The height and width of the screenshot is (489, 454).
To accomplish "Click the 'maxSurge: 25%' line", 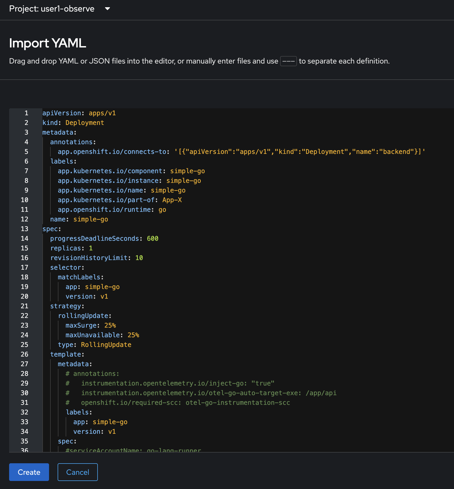I will point(91,325).
